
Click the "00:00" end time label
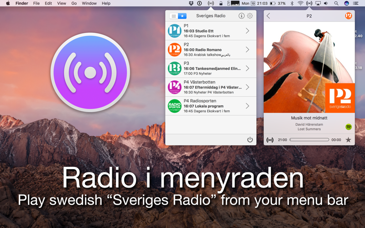(336, 140)
